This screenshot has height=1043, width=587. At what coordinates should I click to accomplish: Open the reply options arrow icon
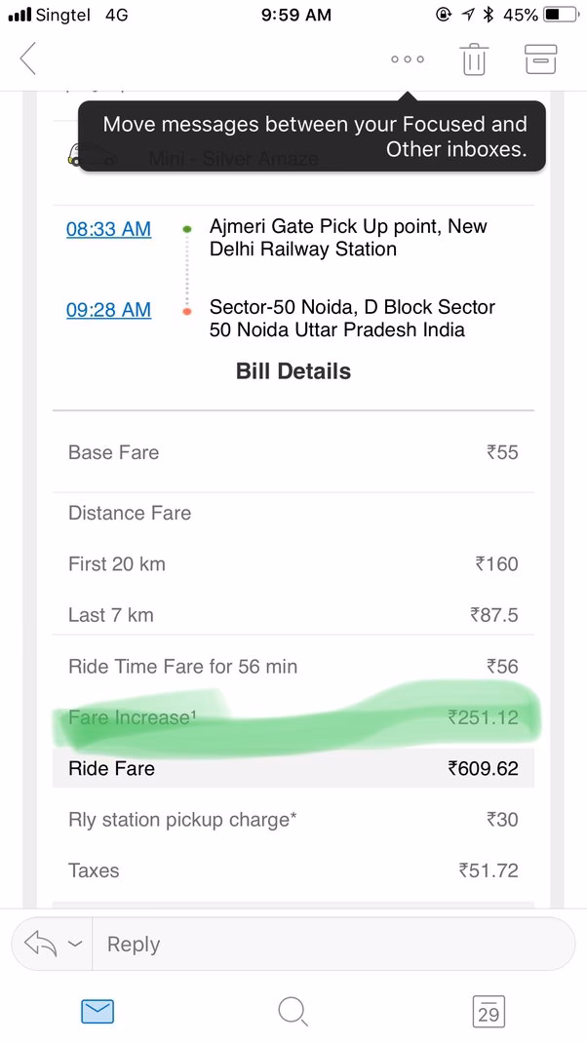coord(40,943)
